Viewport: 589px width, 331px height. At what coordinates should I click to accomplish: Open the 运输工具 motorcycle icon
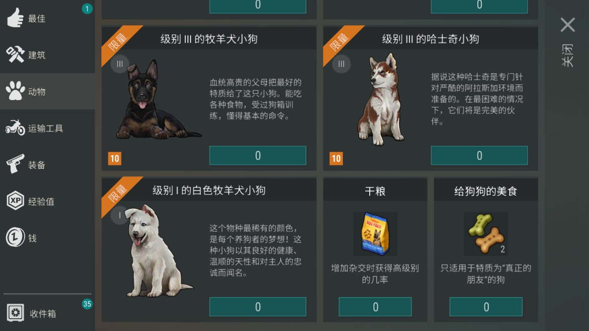tap(15, 128)
